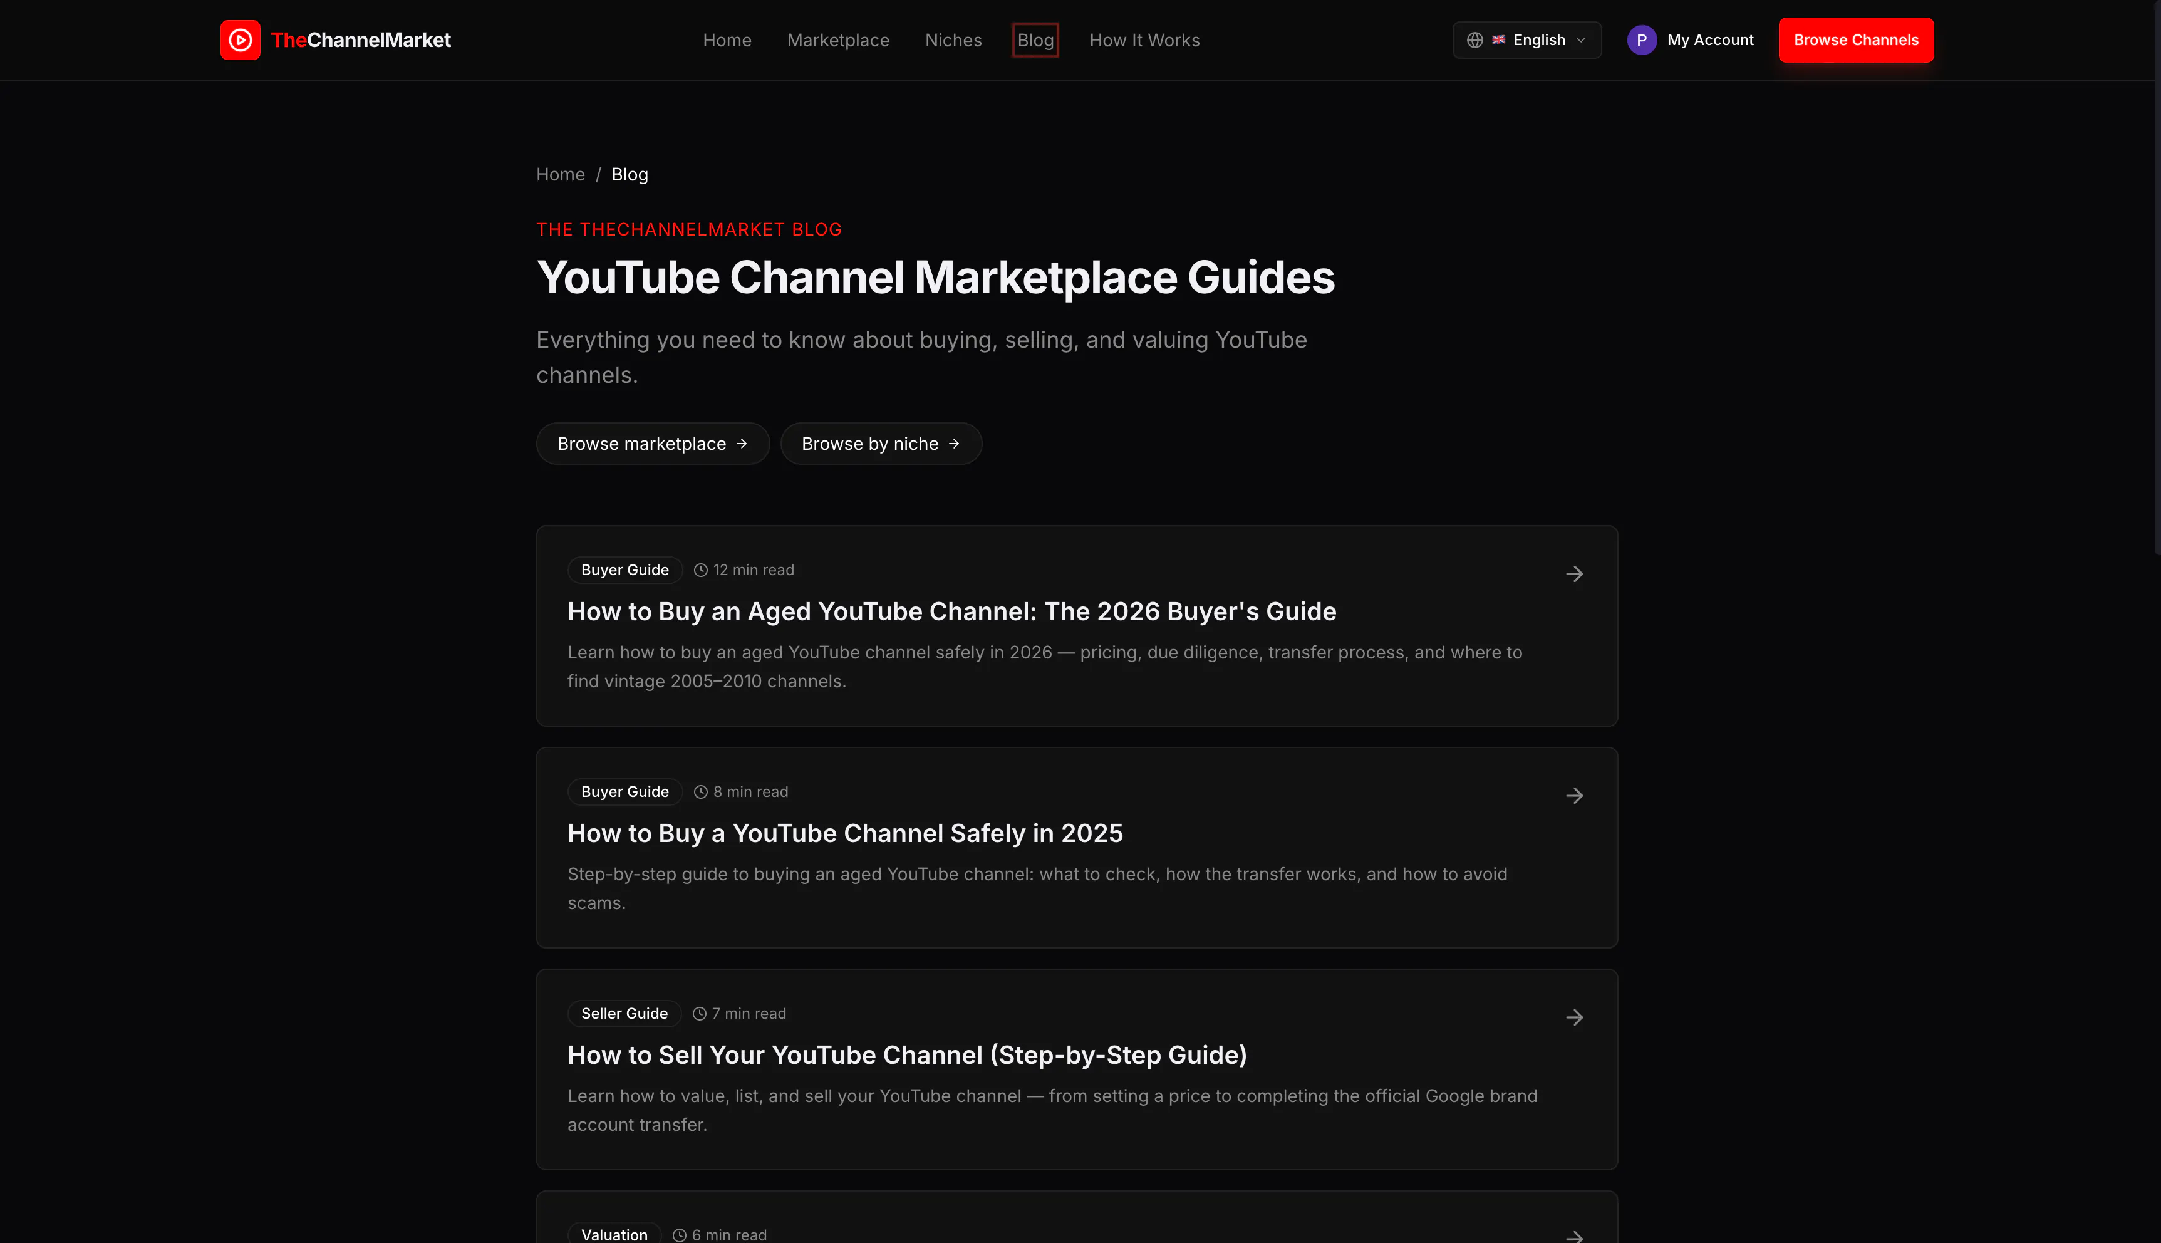Click the clock icon beside 6 min read
2161x1243 pixels.
coord(680,1235)
